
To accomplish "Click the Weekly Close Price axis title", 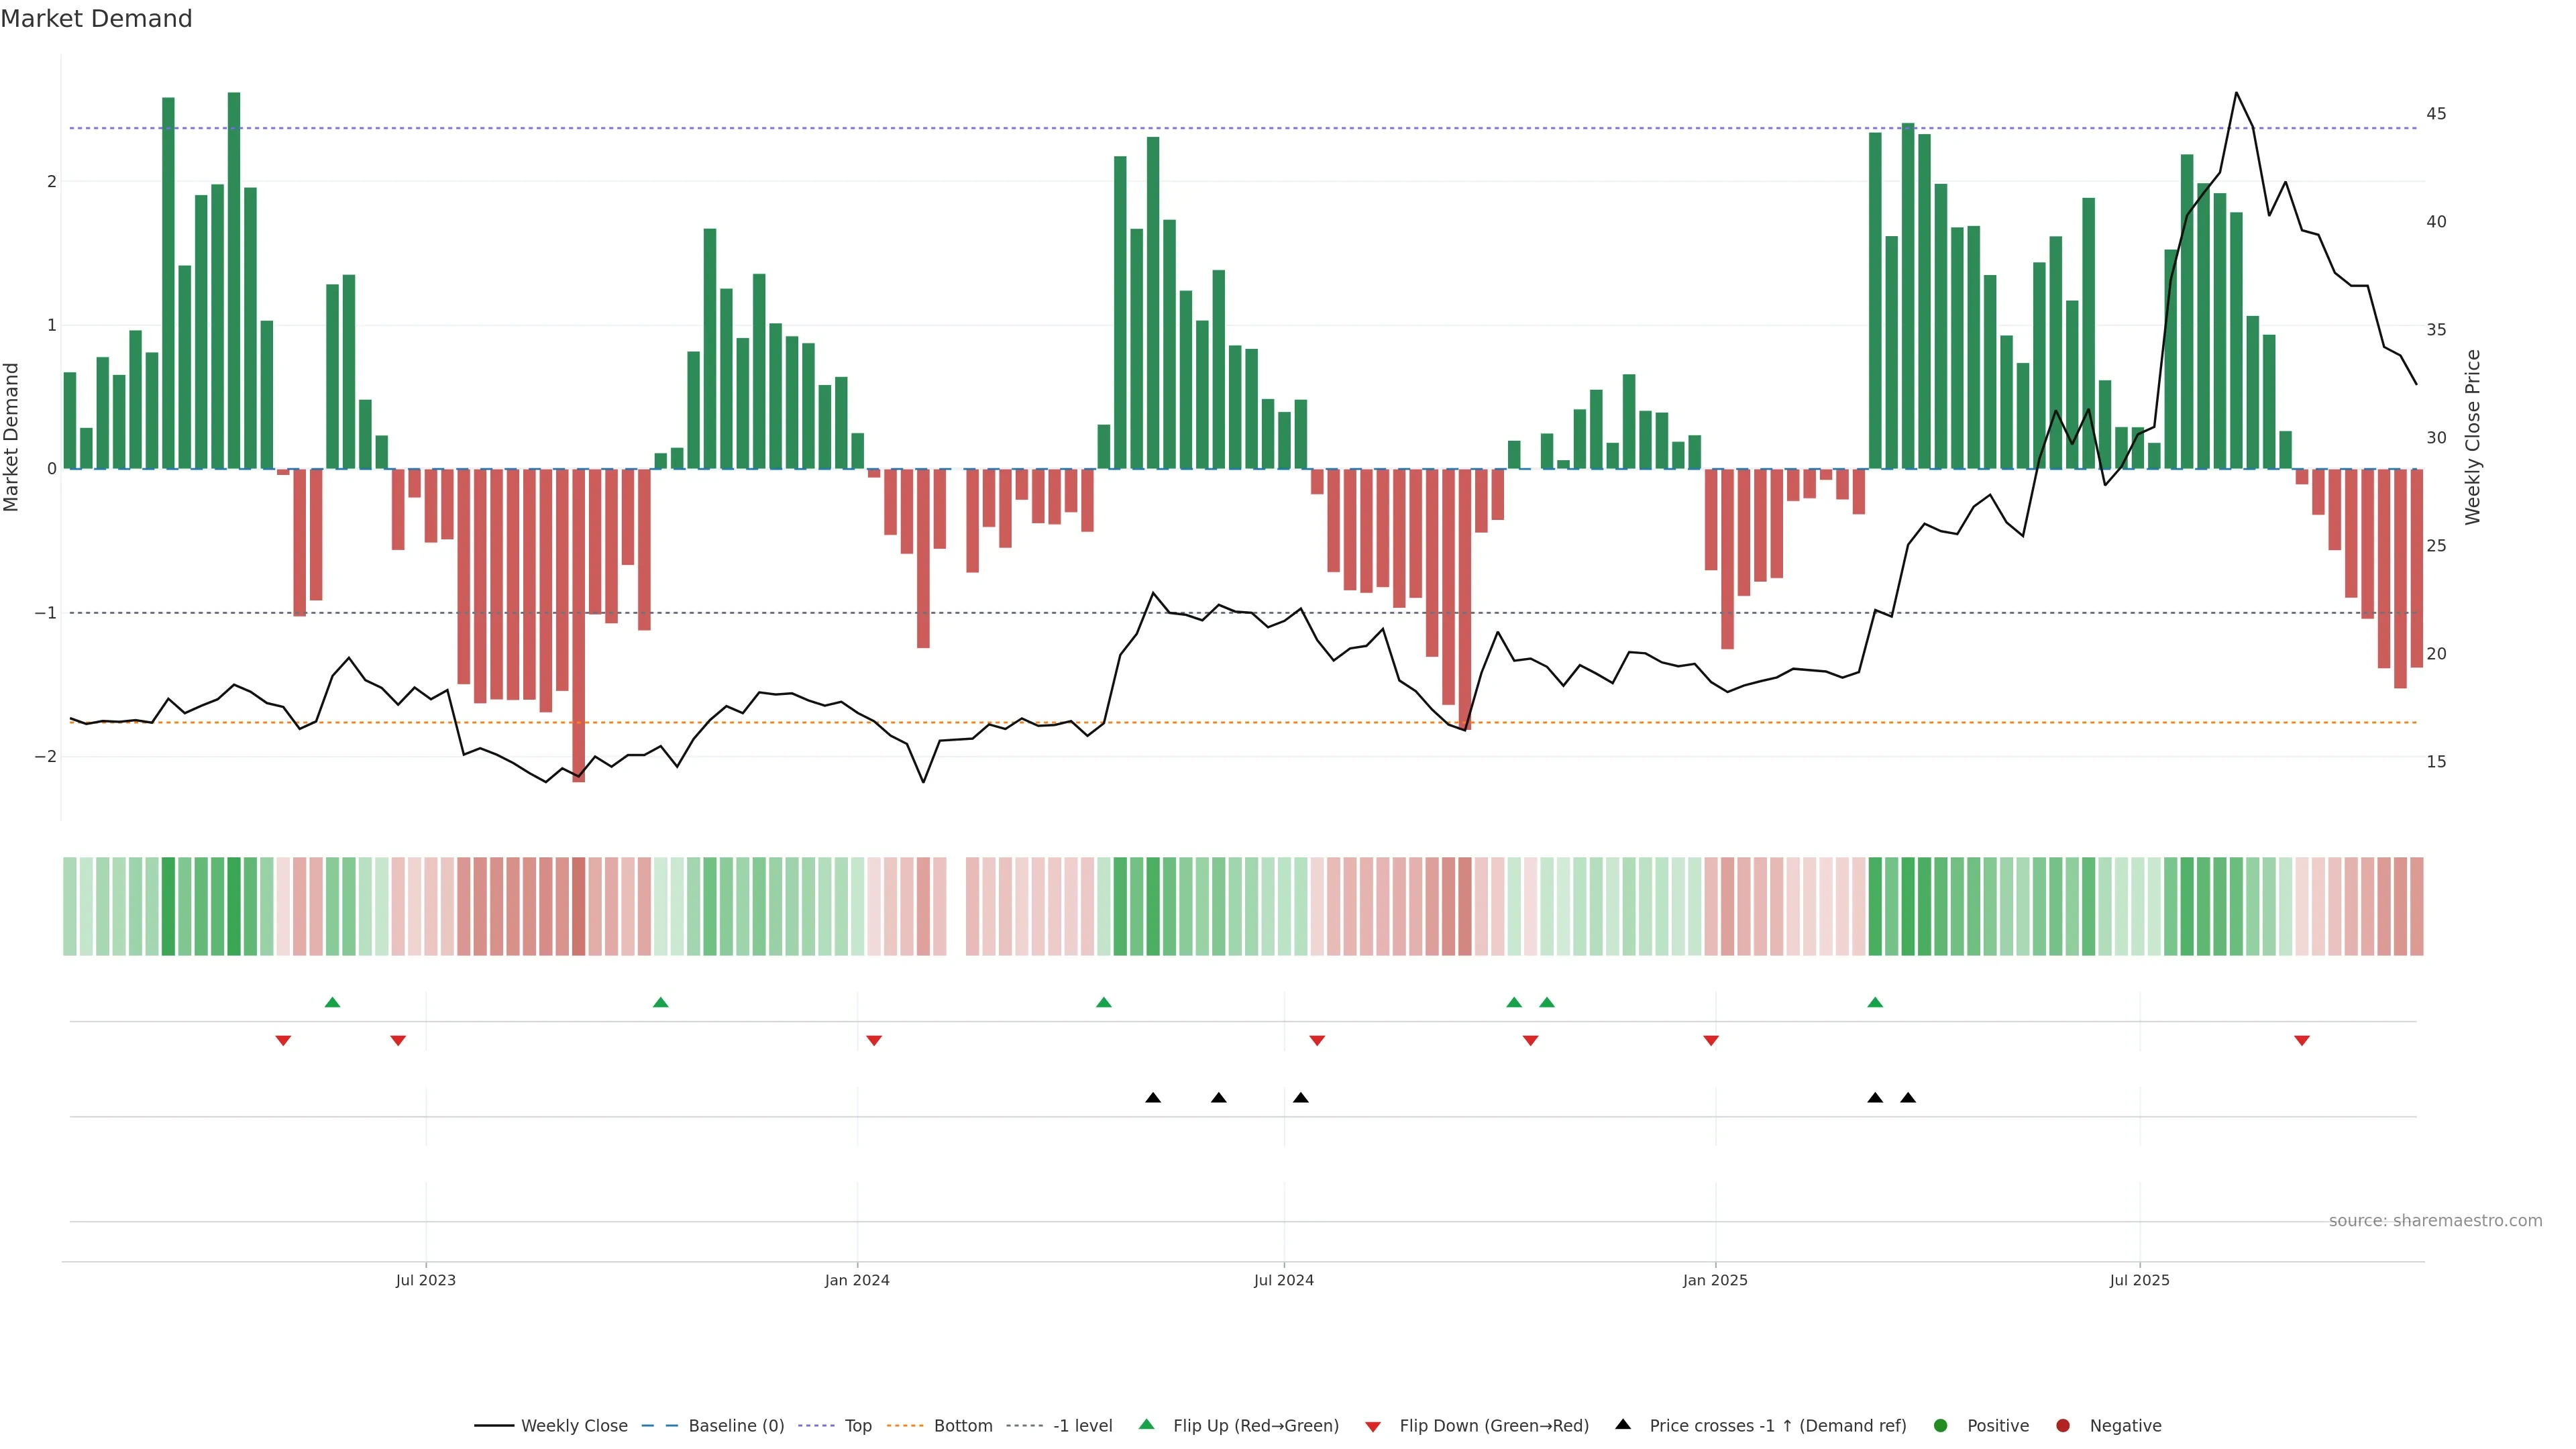I will (2473, 437).
